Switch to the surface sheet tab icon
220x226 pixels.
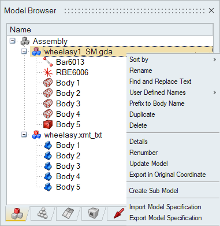click(68, 213)
